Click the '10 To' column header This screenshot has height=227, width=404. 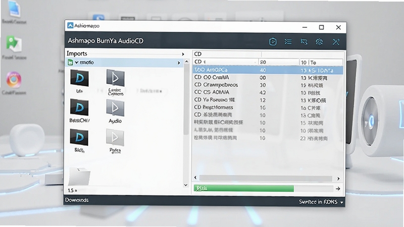[321, 62]
